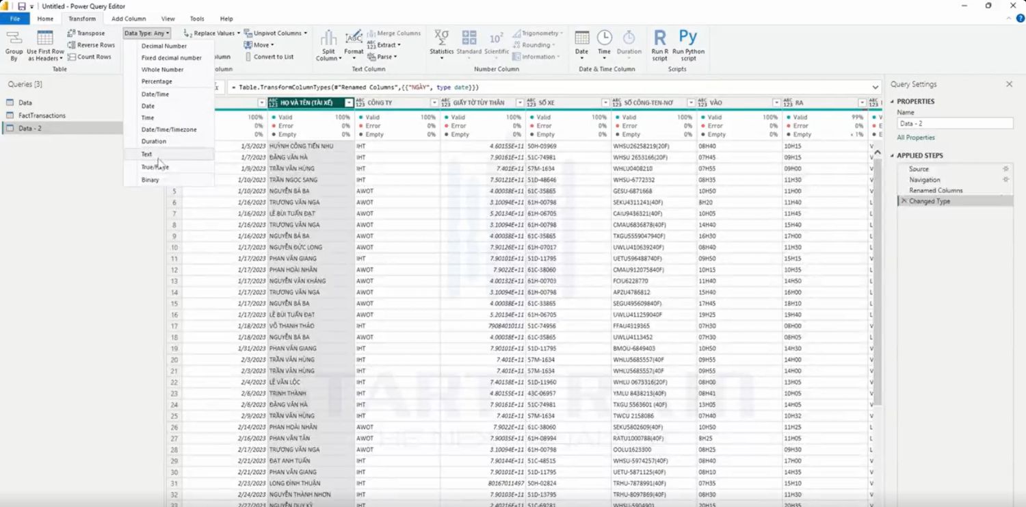Click the Time column tool
The image size is (1026, 507).
tap(604, 45)
